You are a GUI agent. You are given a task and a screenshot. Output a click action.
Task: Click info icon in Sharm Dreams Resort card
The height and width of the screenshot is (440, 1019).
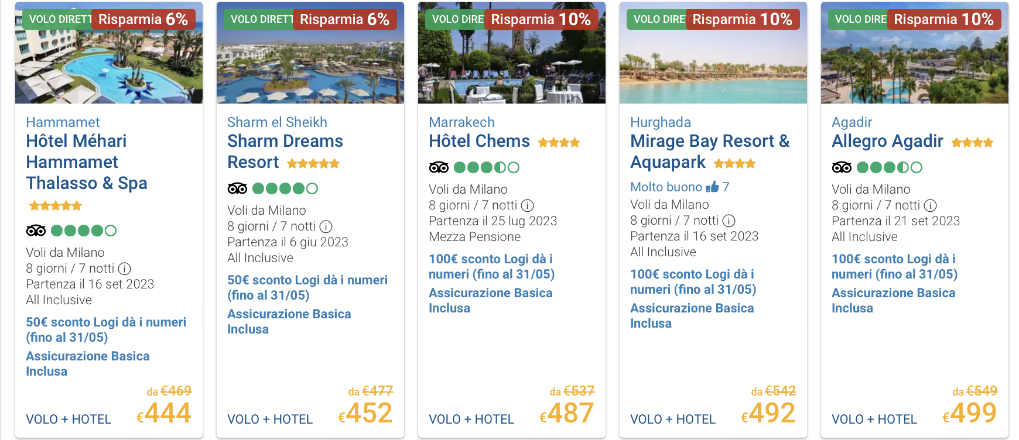pyautogui.click(x=326, y=226)
